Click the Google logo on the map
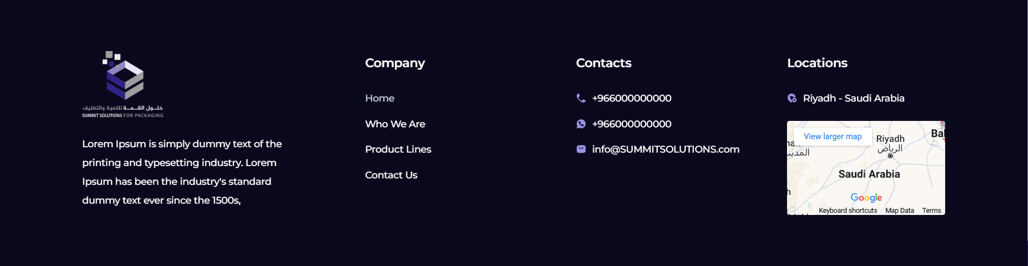Image resolution: width=1028 pixels, height=266 pixels. [866, 198]
